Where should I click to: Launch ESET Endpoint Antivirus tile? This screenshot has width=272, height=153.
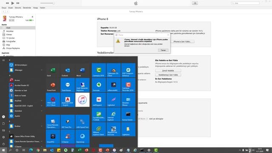[x=128, y=70]
